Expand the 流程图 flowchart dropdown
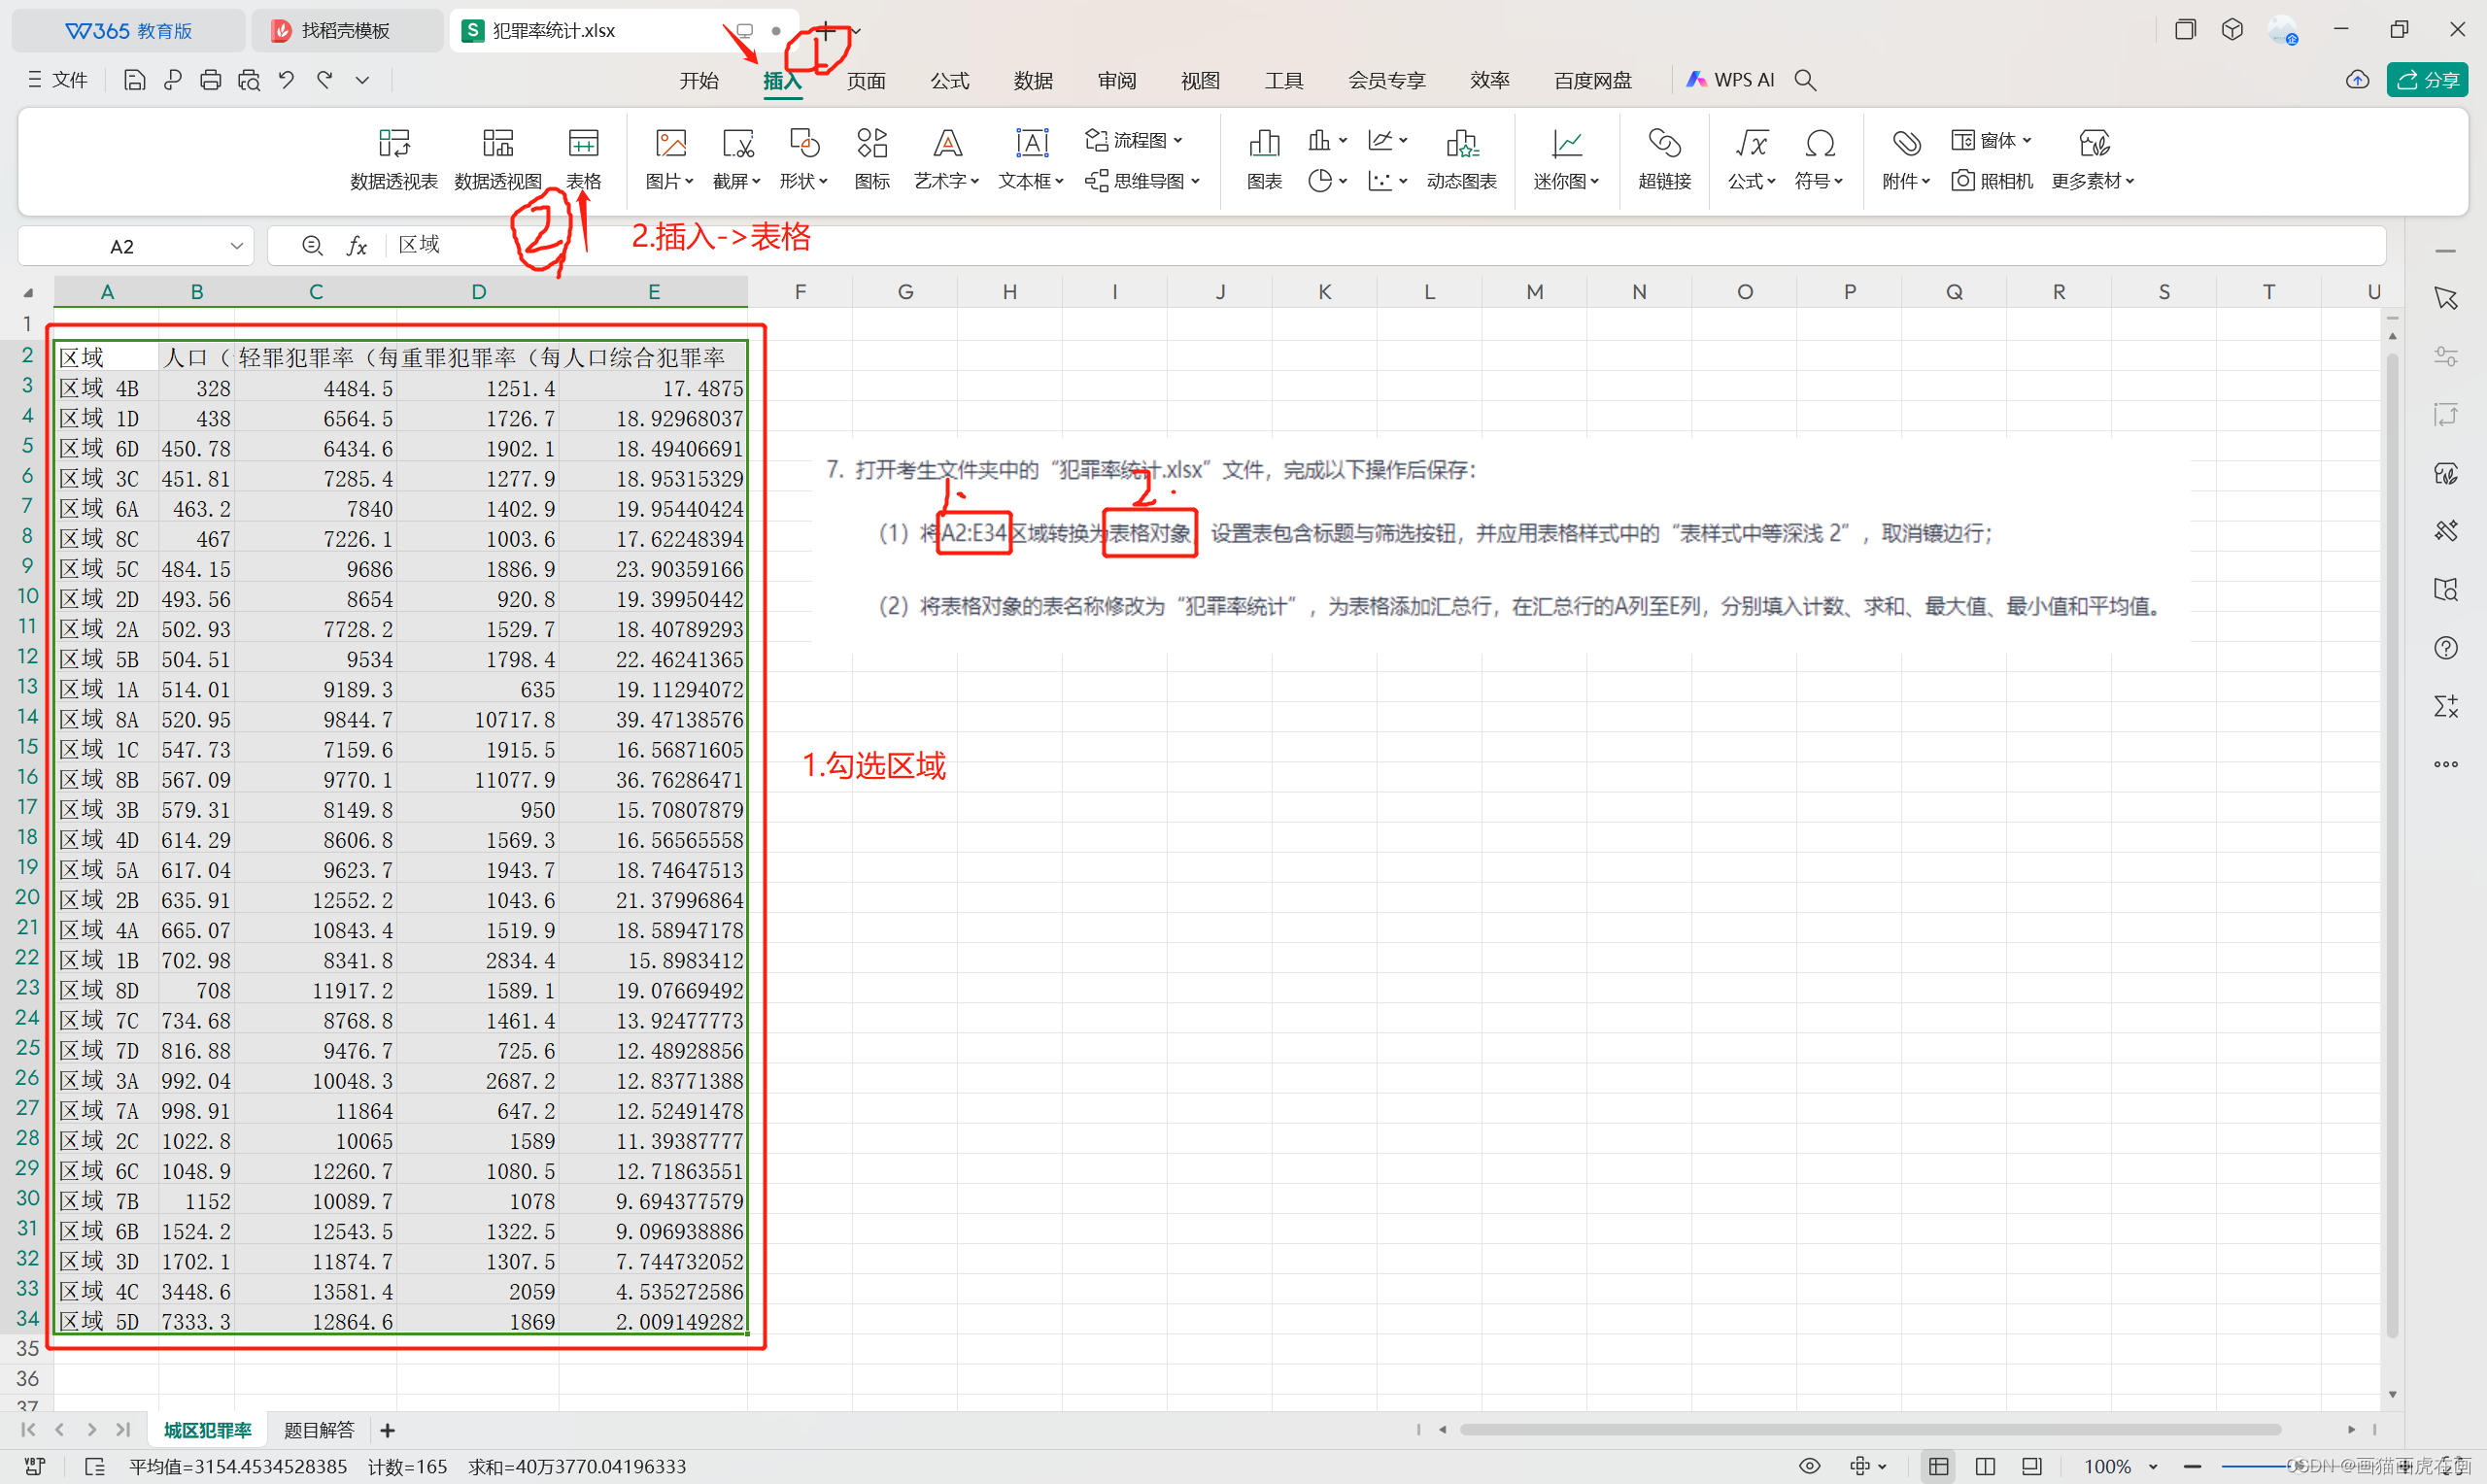Viewport: 2487px width, 1484px height. pyautogui.click(x=1178, y=140)
